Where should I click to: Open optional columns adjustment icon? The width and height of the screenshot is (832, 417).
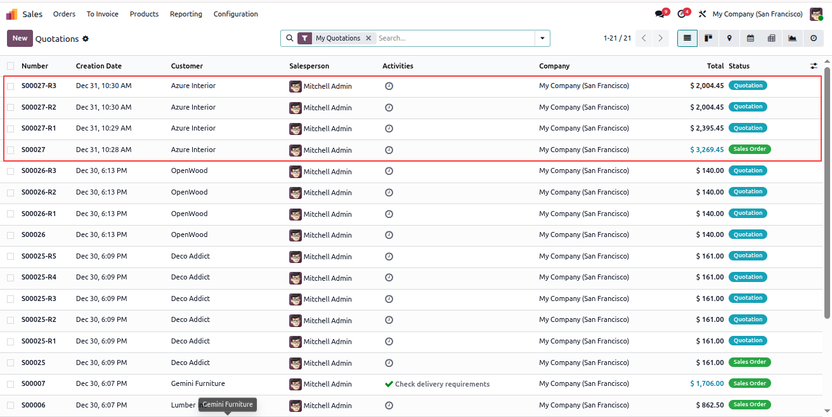814,66
